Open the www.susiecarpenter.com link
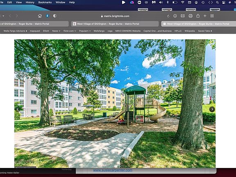The height and width of the screenshot is (177, 236). click(x=113, y=170)
